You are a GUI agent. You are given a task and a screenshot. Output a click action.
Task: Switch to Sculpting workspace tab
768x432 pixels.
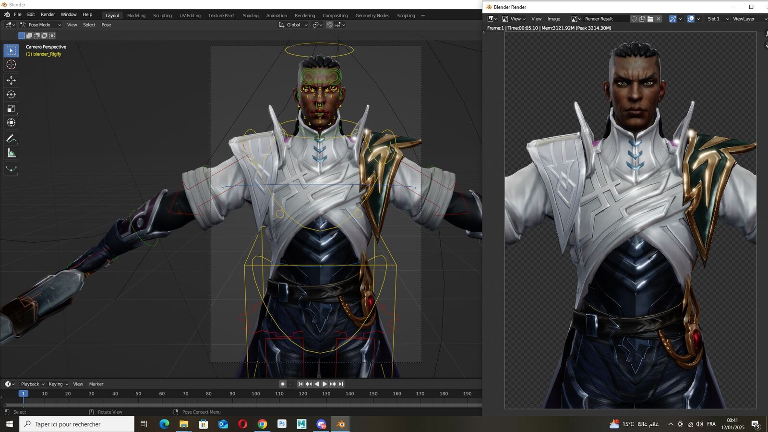click(x=162, y=15)
